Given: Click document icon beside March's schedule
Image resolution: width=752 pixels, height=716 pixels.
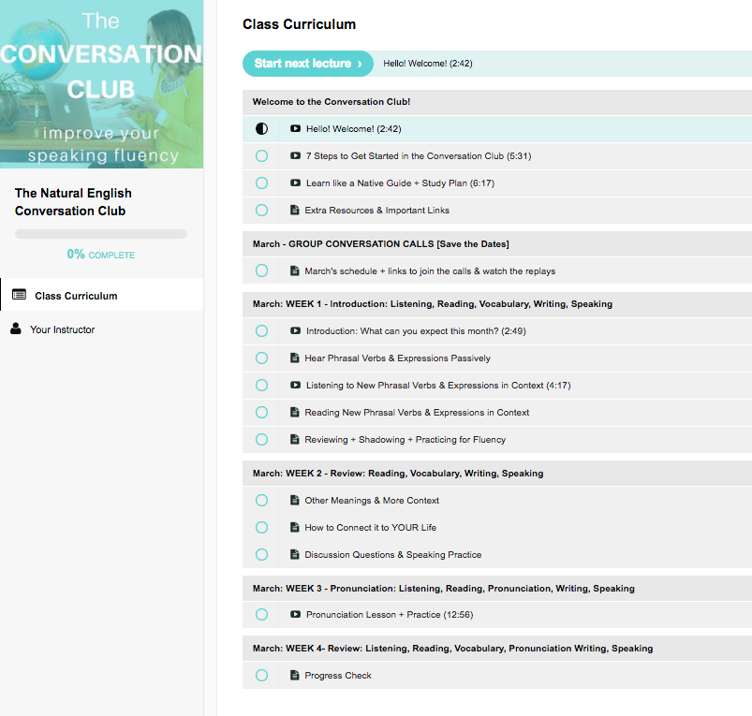Looking at the screenshot, I should (x=295, y=271).
